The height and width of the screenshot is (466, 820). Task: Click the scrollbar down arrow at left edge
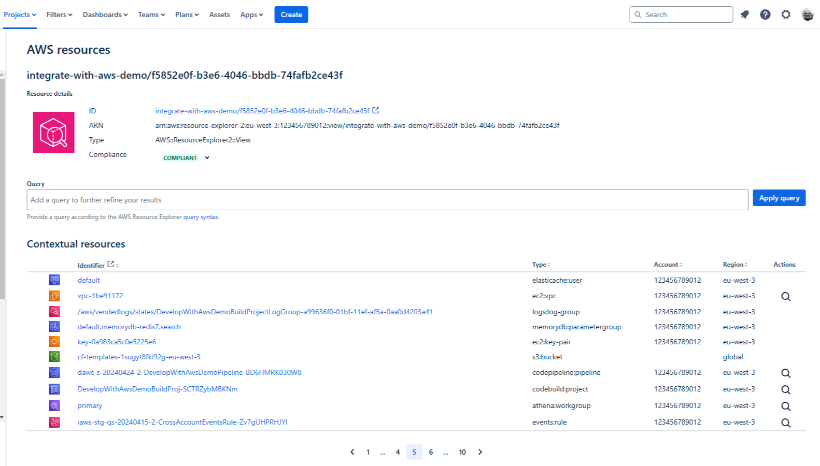(x=2, y=417)
